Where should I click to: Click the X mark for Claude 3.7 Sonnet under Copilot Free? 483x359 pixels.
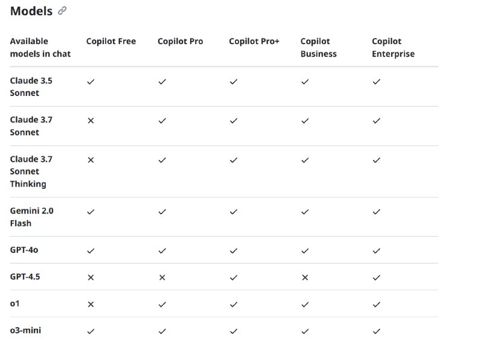(91, 121)
